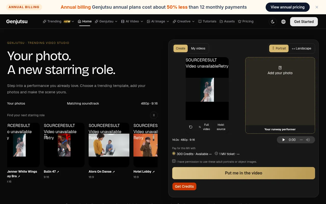Click the Matching soundtrack label
Screen dimensions: 326x204
(83, 104)
